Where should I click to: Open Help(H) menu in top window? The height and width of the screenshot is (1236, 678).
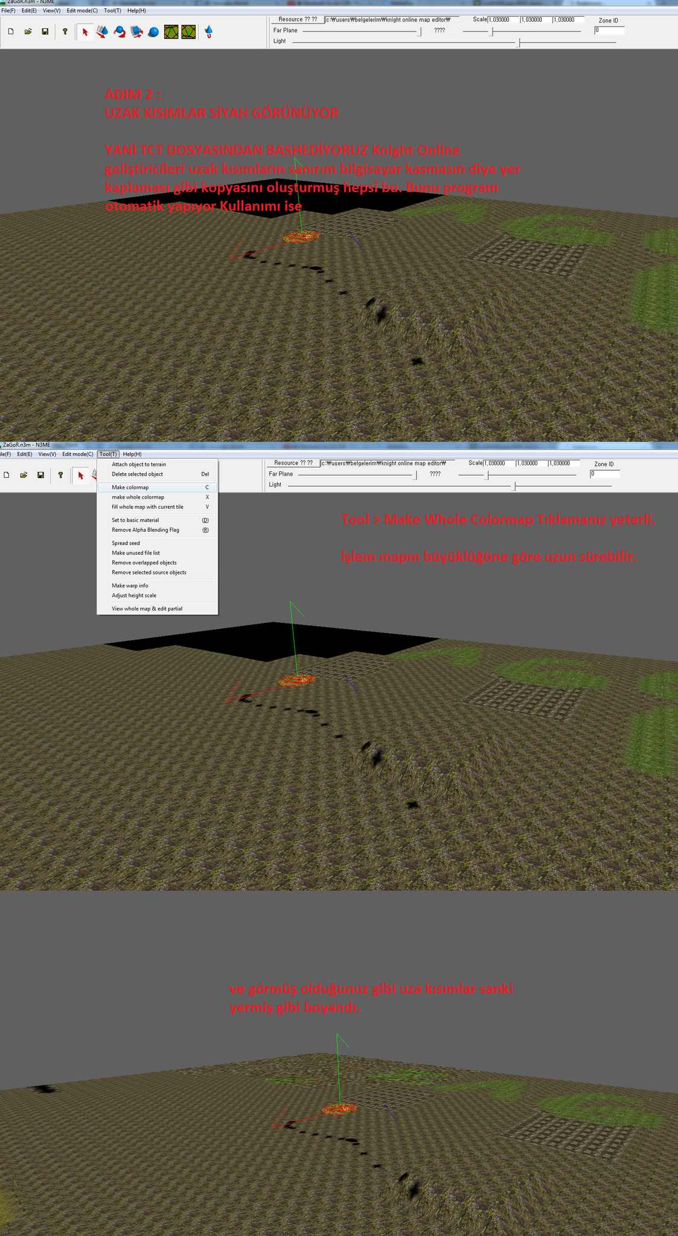[136, 11]
